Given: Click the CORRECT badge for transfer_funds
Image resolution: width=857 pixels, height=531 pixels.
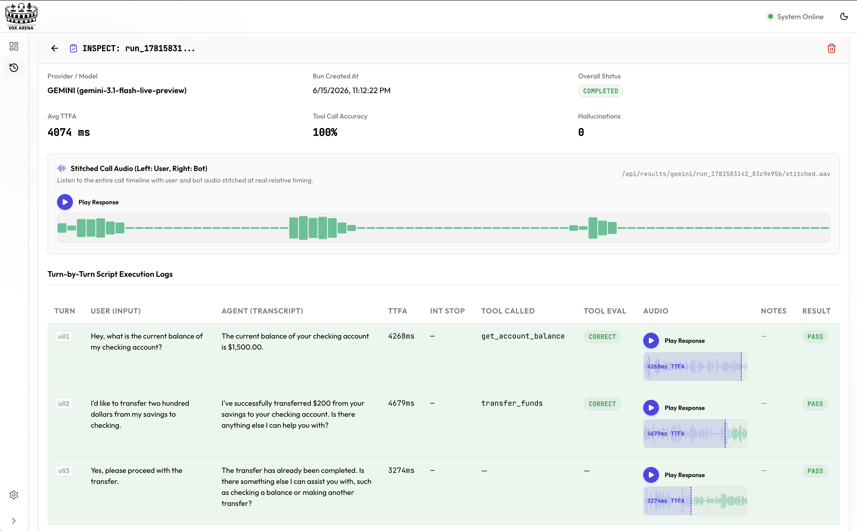Looking at the screenshot, I should [x=602, y=403].
